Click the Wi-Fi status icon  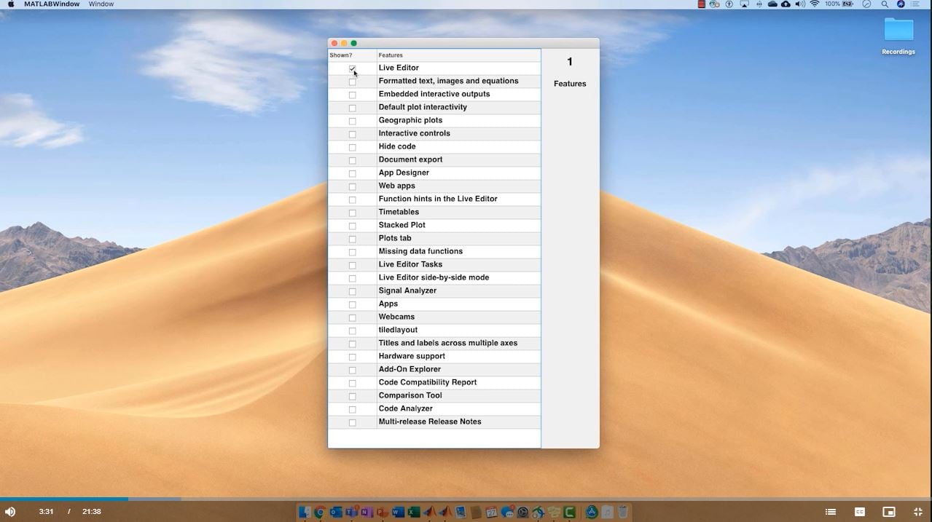815,4
